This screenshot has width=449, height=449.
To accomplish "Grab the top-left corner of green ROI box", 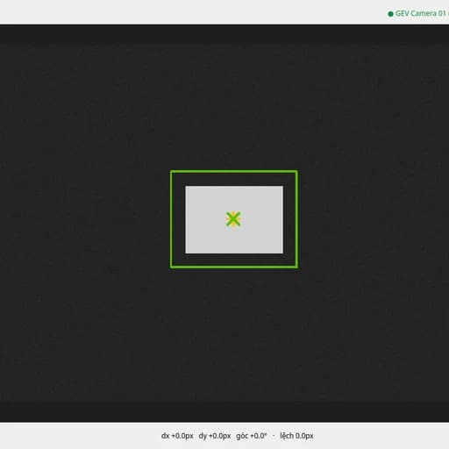I will click(172, 172).
